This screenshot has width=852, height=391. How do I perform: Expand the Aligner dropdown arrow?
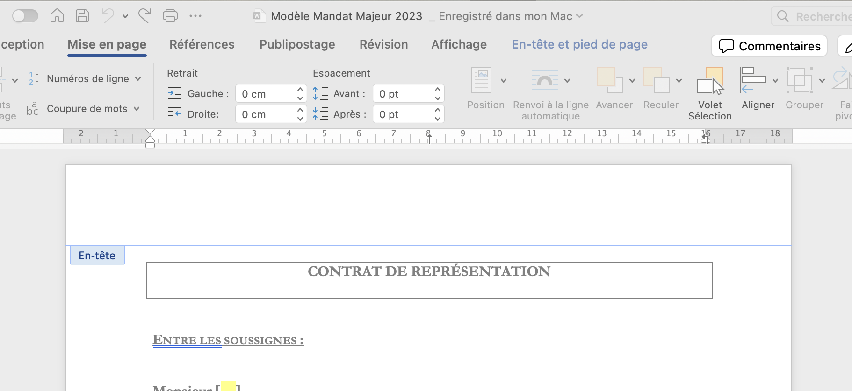775,81
